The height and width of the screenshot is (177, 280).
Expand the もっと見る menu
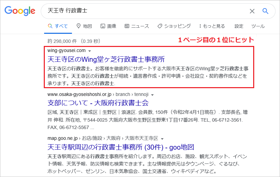212,26
